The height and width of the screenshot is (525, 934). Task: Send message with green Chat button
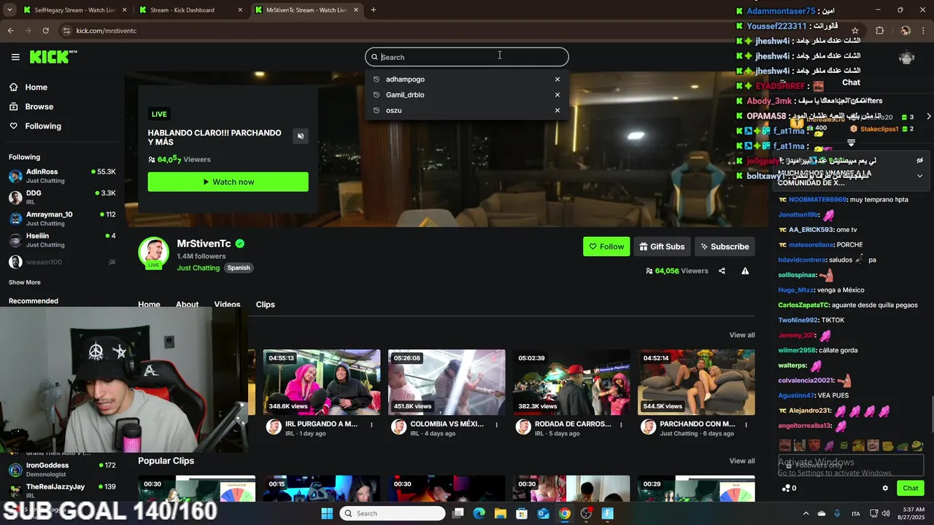click(x=911, y=489)
